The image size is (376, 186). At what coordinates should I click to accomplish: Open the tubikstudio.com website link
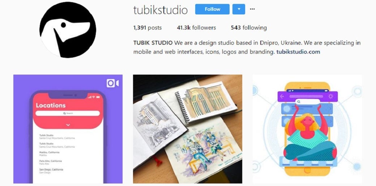click(298, 52)
